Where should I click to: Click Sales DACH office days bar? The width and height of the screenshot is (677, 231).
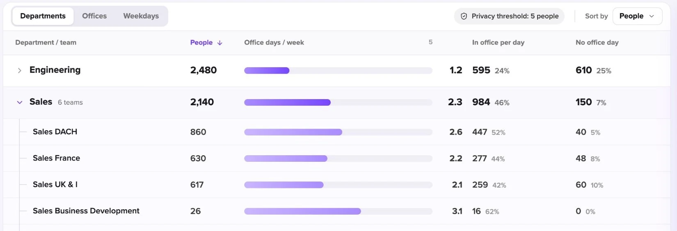pyautogui.click(x=338, y=132)
